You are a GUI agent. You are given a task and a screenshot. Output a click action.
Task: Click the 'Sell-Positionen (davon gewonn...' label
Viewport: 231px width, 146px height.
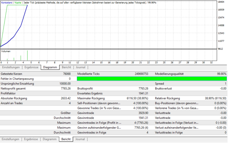[99, 103]
